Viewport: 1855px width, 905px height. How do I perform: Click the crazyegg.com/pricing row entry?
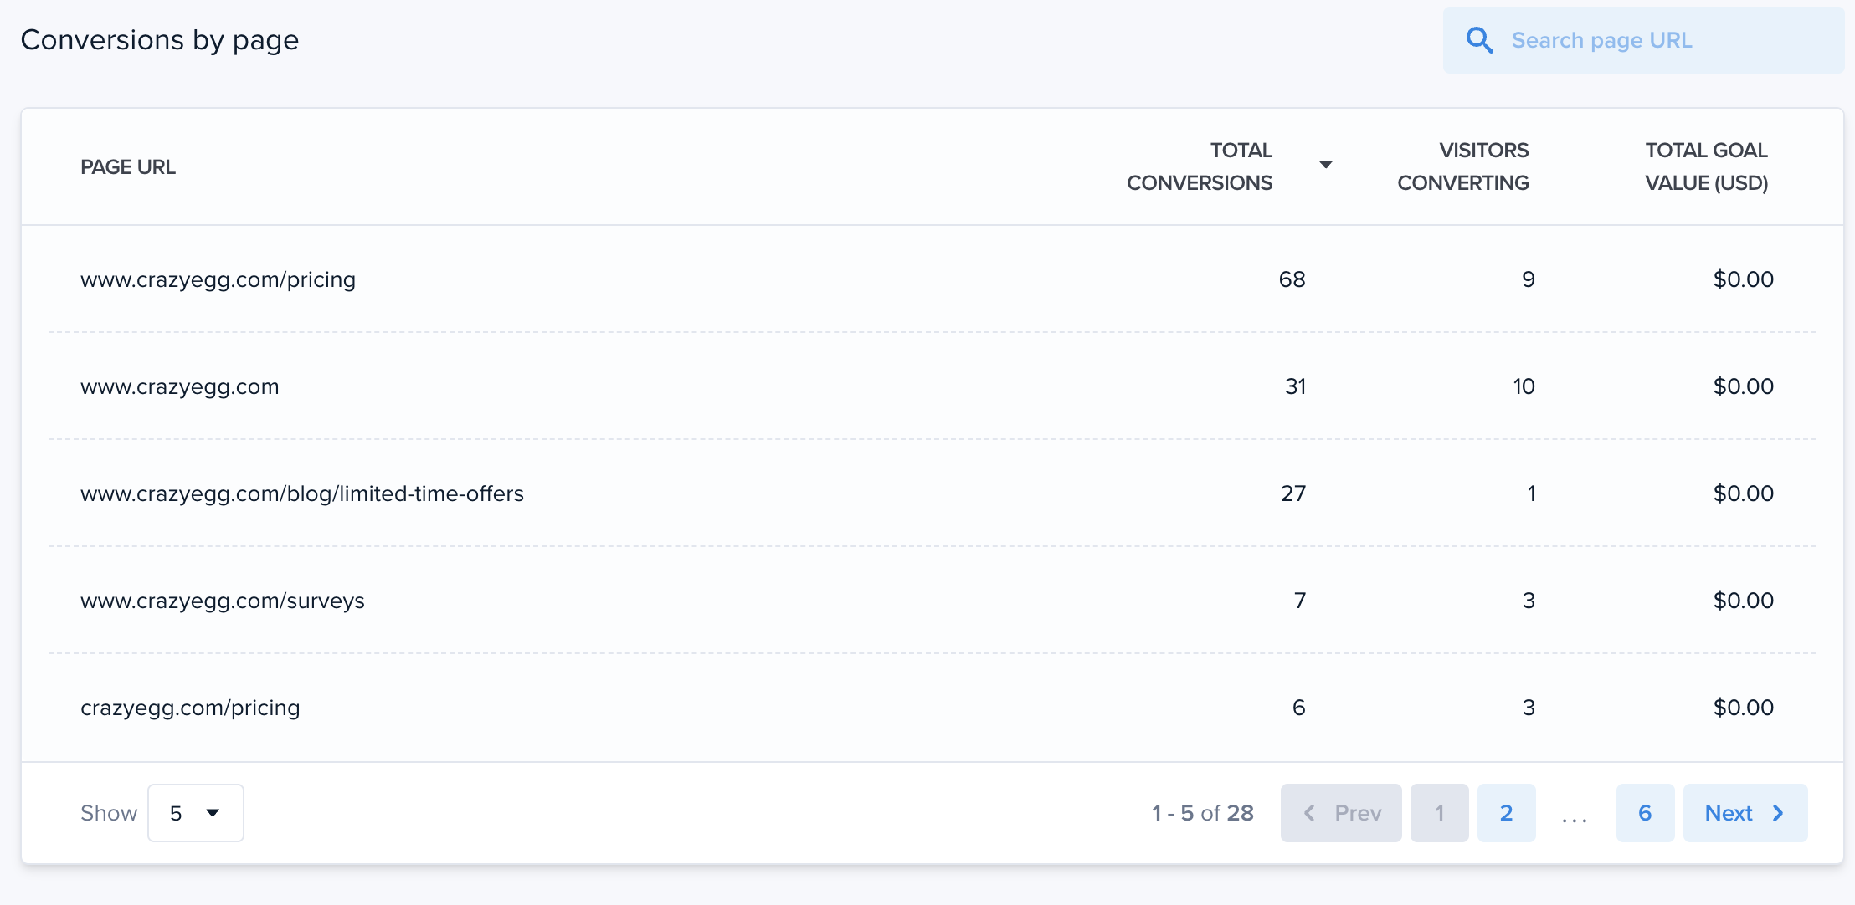point(191,707)
